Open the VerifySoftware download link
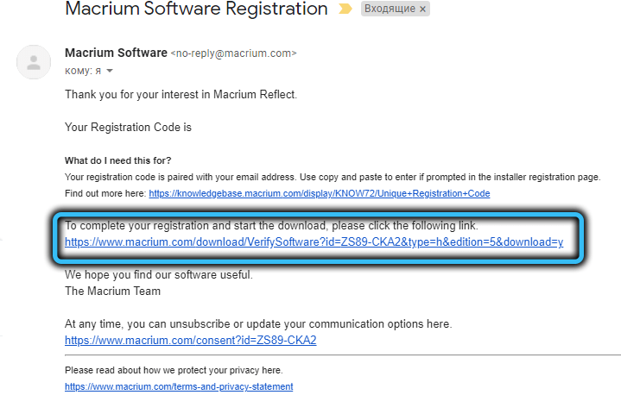 314,242
